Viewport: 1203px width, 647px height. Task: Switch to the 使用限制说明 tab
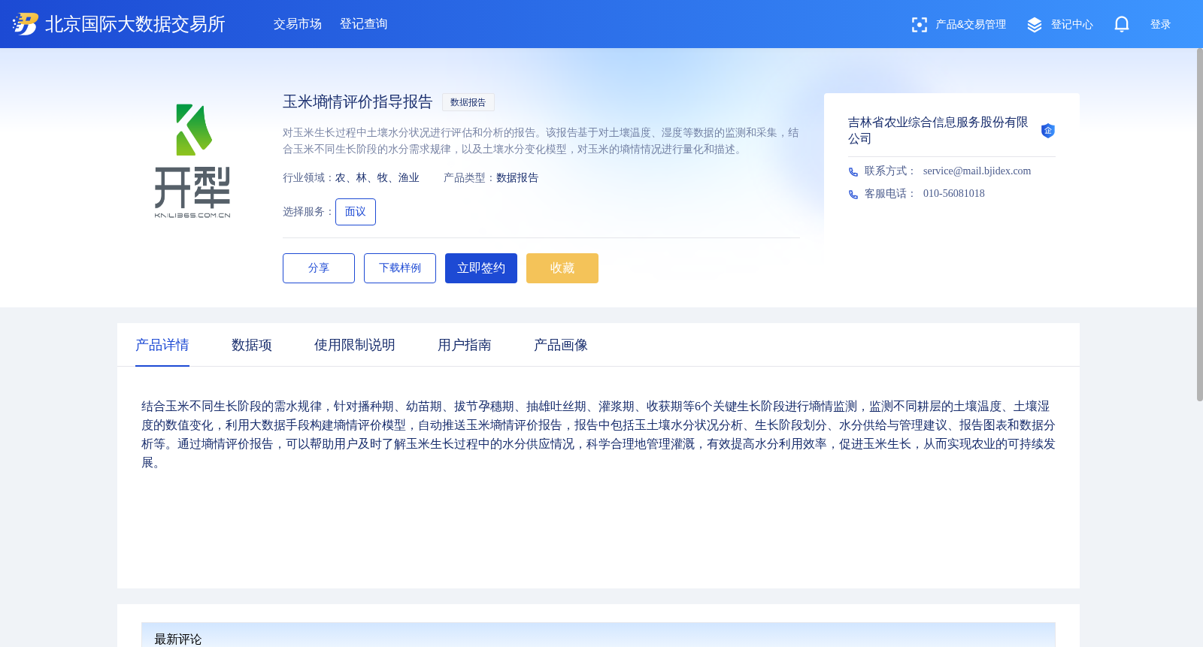tap(355, 345)
